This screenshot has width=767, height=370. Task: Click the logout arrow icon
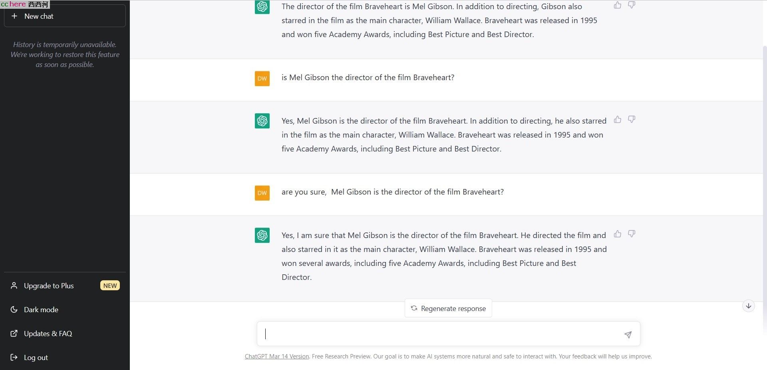coord(14,357)
